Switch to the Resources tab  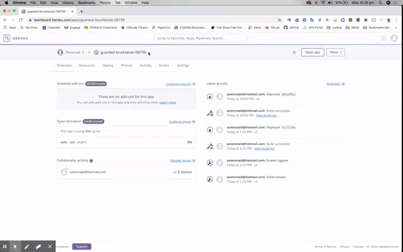click(87, 65)
